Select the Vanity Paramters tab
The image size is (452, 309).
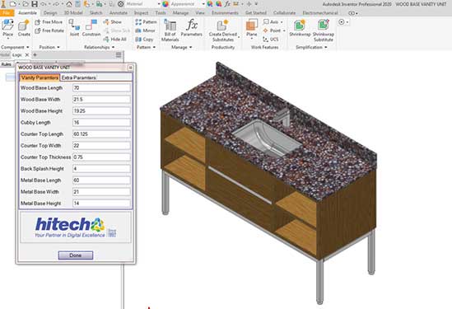pos(40,77)
